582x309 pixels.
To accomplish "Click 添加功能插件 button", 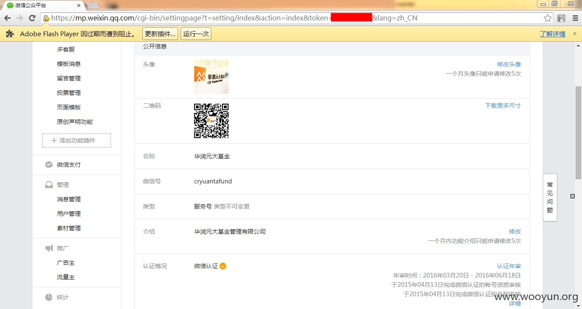I will pyautogui.click(x=77, y=140).
